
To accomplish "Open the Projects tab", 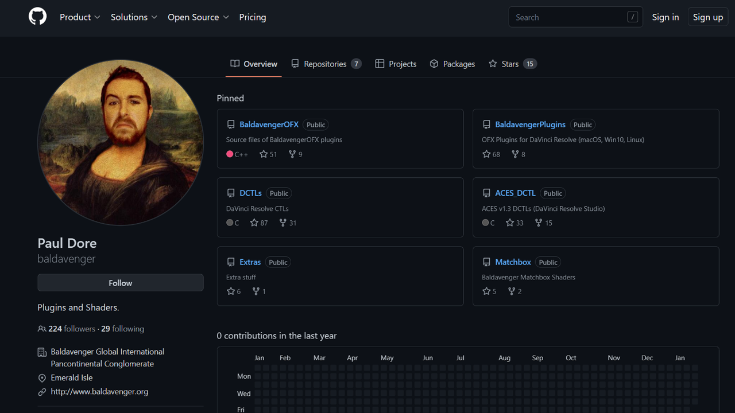I will click(x=396, y=64).
